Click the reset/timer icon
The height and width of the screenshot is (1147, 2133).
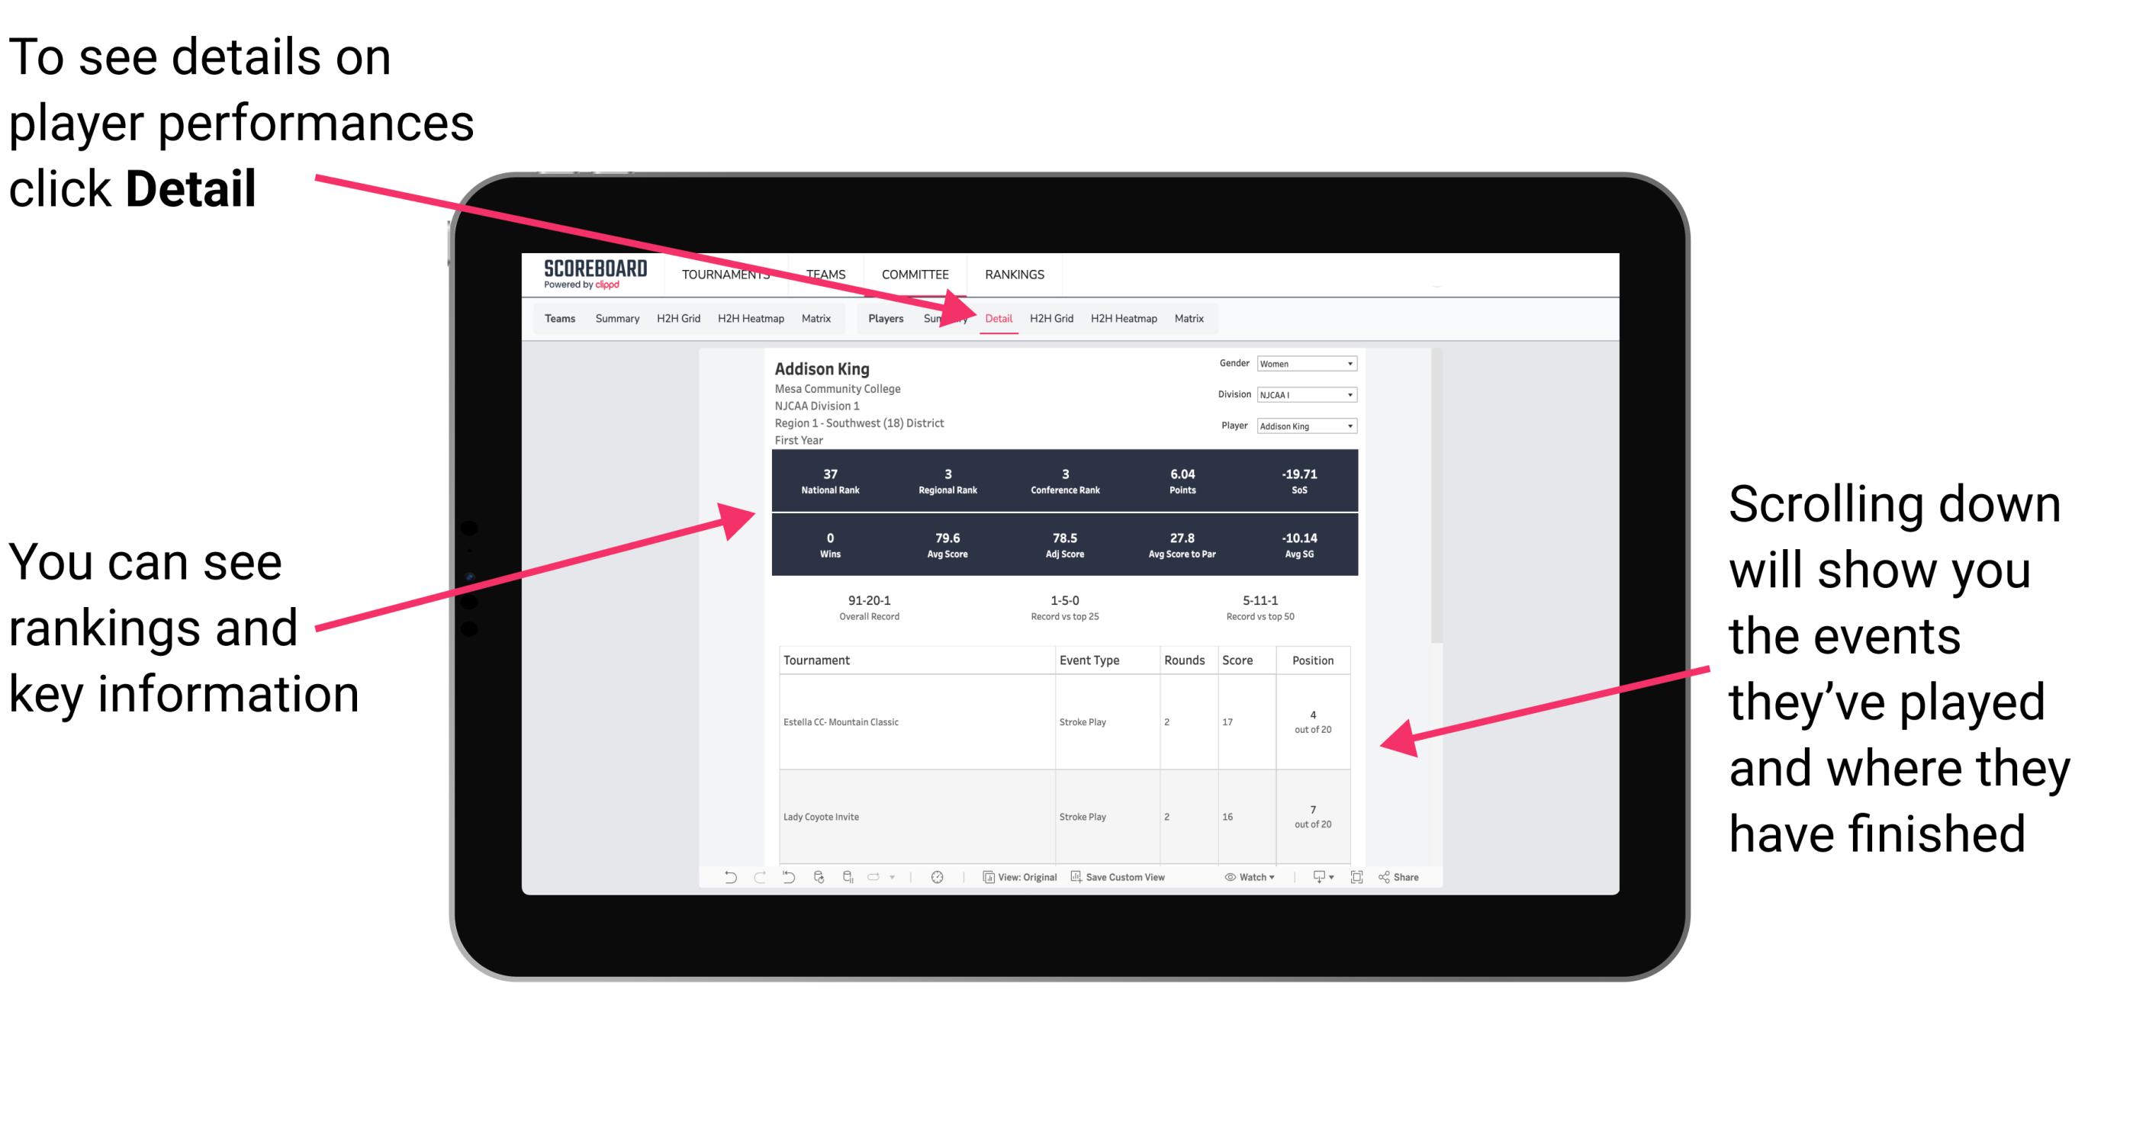click(x=937, y=882)
